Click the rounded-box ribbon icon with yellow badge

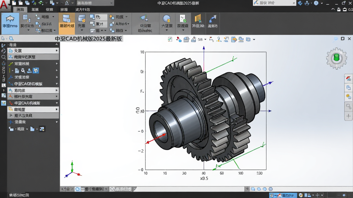[81, 19]
